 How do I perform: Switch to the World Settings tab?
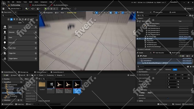175,53
